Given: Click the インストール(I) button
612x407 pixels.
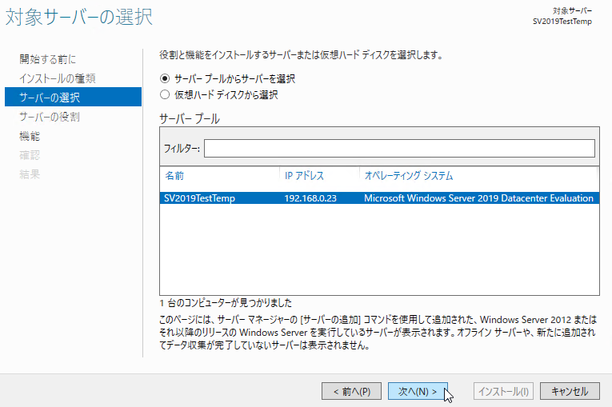Looking at the screenshot, I should (x=503, y=391).
